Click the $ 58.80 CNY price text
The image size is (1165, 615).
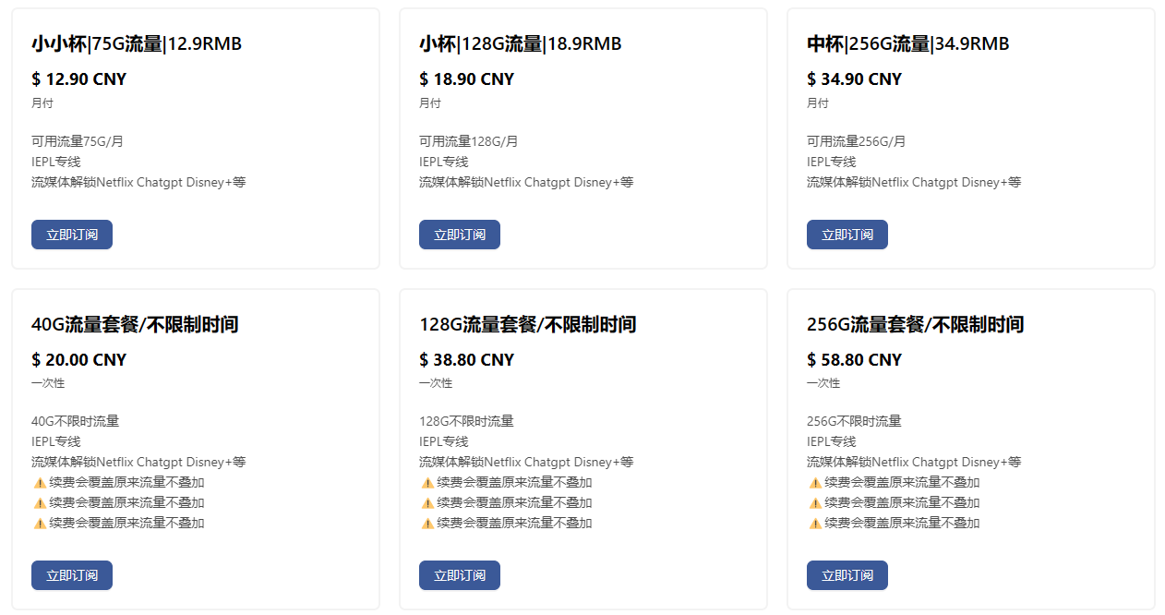tap(854, 359)
